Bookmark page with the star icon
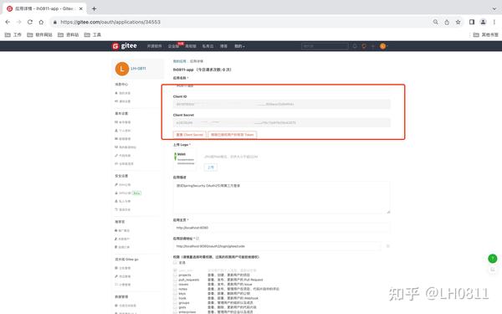Viewport: 502px width, 314px height. [458, 22]
